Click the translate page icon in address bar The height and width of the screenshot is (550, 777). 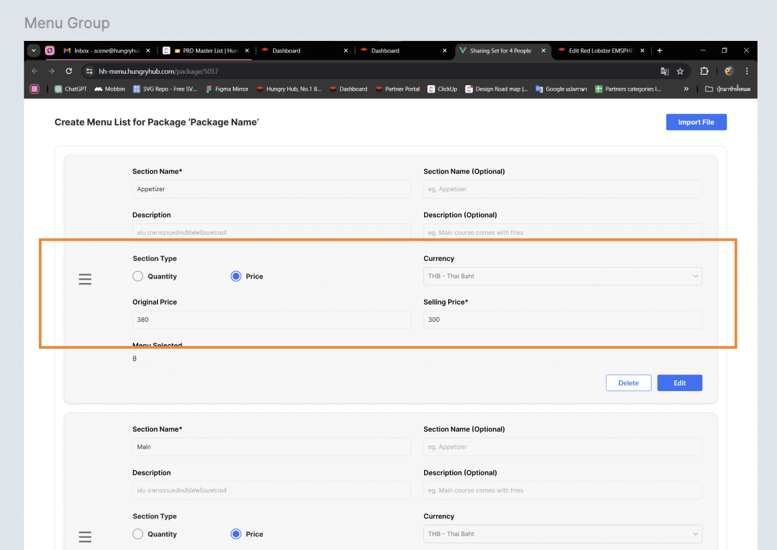point(664,71)
